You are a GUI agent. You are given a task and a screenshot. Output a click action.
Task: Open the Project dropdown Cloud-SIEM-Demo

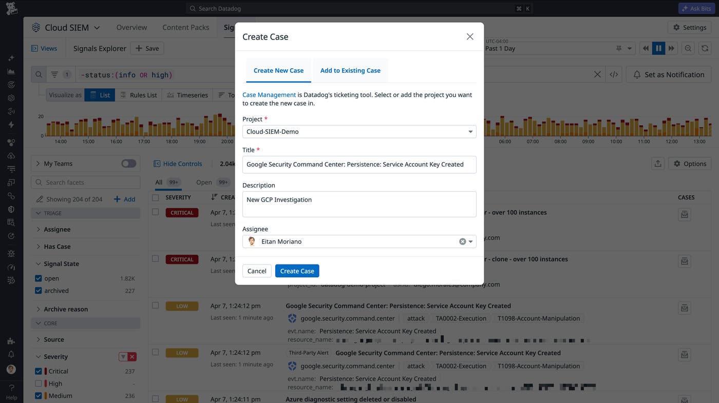[359, 132]
